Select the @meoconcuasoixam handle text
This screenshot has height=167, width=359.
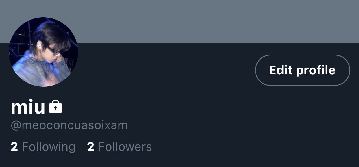point(69,125)
